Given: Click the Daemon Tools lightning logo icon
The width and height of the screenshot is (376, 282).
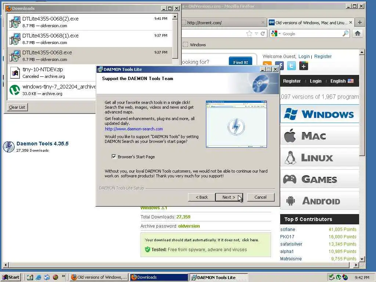Looking at the screenshot, I should click(x=9, y=147).
